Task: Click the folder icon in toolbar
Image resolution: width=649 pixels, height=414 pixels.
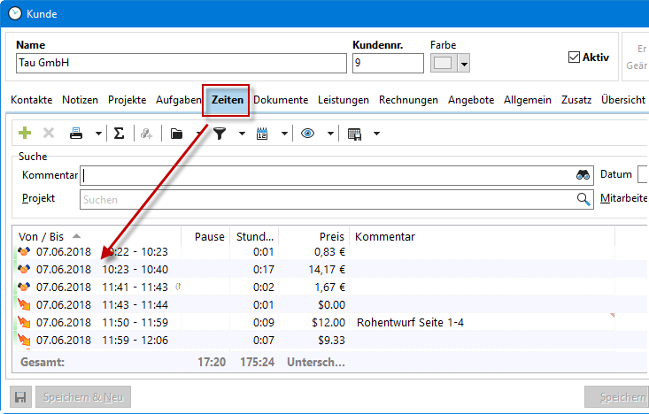Action: tap(177, 134)
